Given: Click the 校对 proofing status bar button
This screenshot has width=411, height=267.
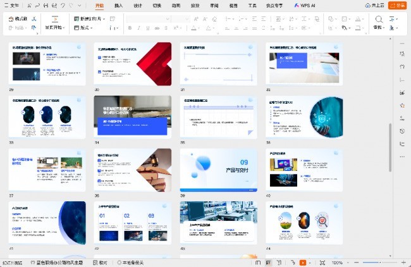Looking at the screenshot, I should pos(100,263).
